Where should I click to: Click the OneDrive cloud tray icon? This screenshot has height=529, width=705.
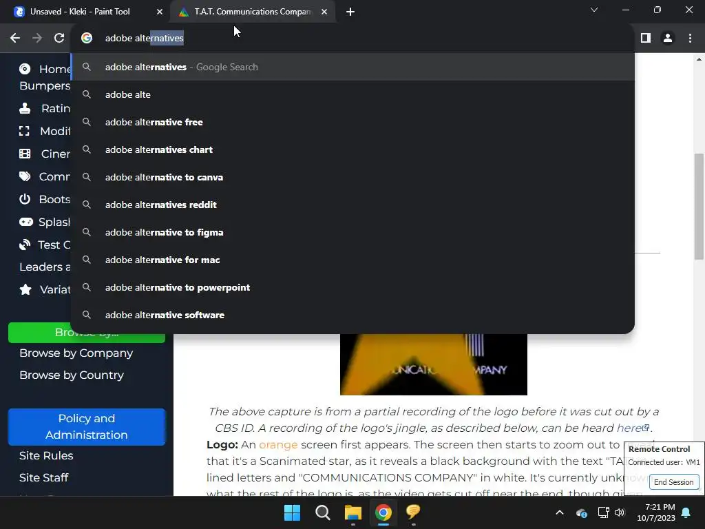pyautogui.click(x=581, y=512)
